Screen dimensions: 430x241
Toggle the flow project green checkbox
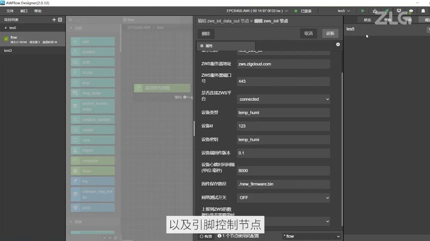point(6,39)
